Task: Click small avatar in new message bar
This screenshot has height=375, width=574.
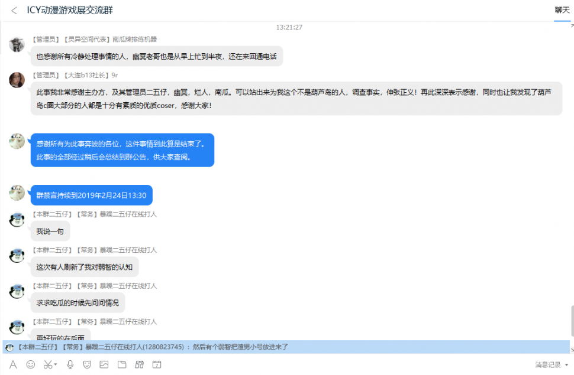Action: (x=10, y=347)
